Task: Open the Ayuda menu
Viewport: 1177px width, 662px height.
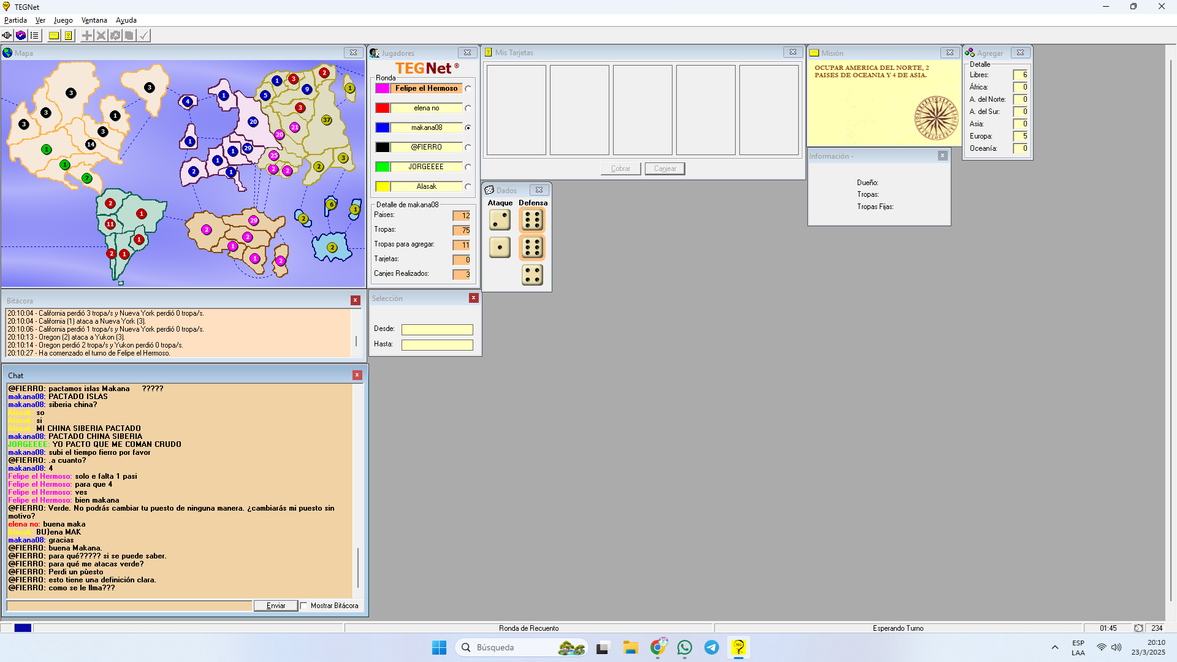Action: pos(126,20)
